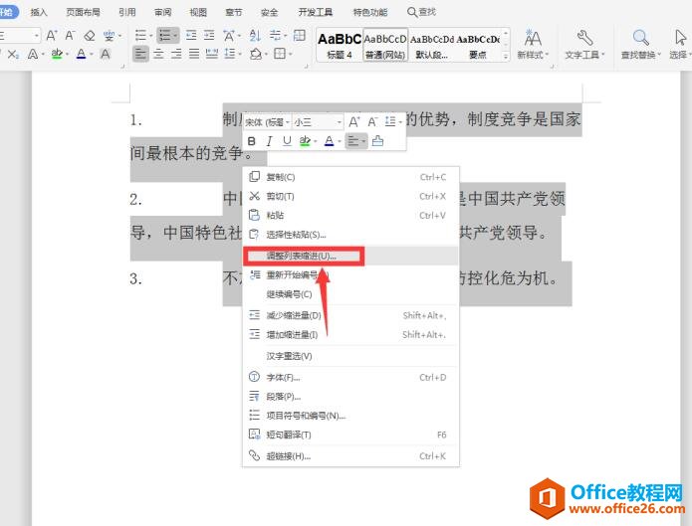Click 继续编号(C) in context menu
This screenshot has width=692, height=526.
tap(351, 294)
